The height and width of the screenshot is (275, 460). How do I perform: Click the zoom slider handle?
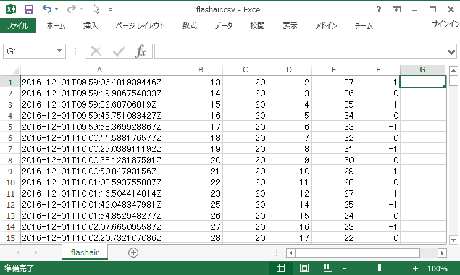coord(379,268)
